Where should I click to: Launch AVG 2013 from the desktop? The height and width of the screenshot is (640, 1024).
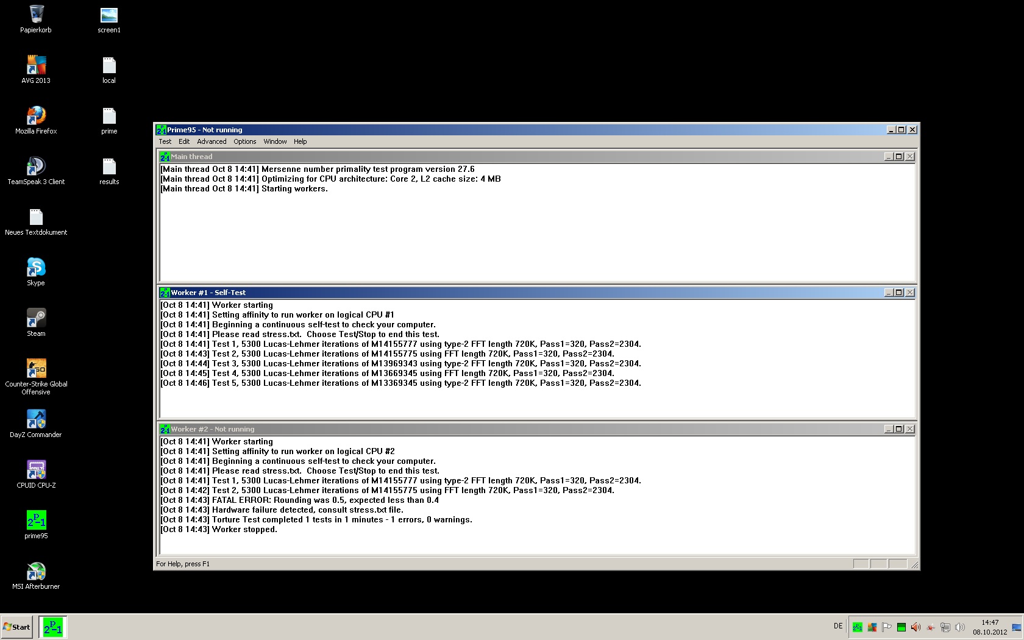(36, 69)
